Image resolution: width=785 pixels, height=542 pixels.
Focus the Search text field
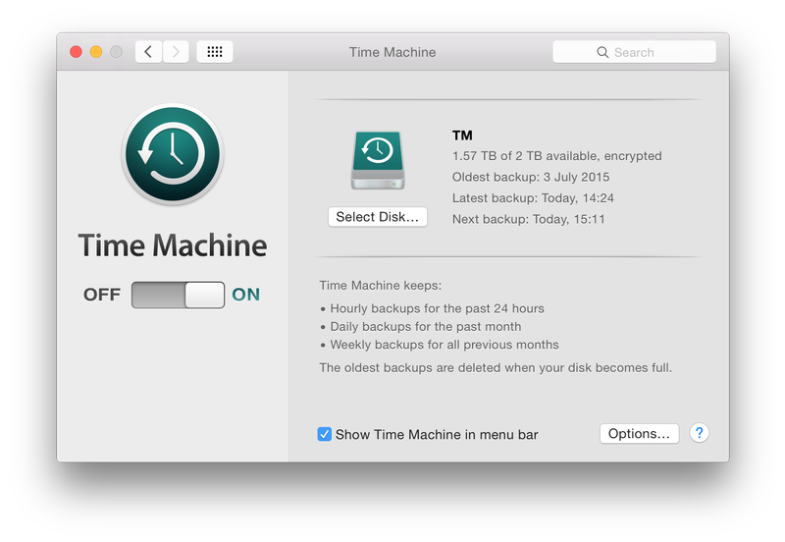tap(648, 52)
